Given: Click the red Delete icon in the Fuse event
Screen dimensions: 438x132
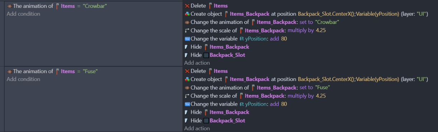Looking at the screenshot, I should coord(187,71).
